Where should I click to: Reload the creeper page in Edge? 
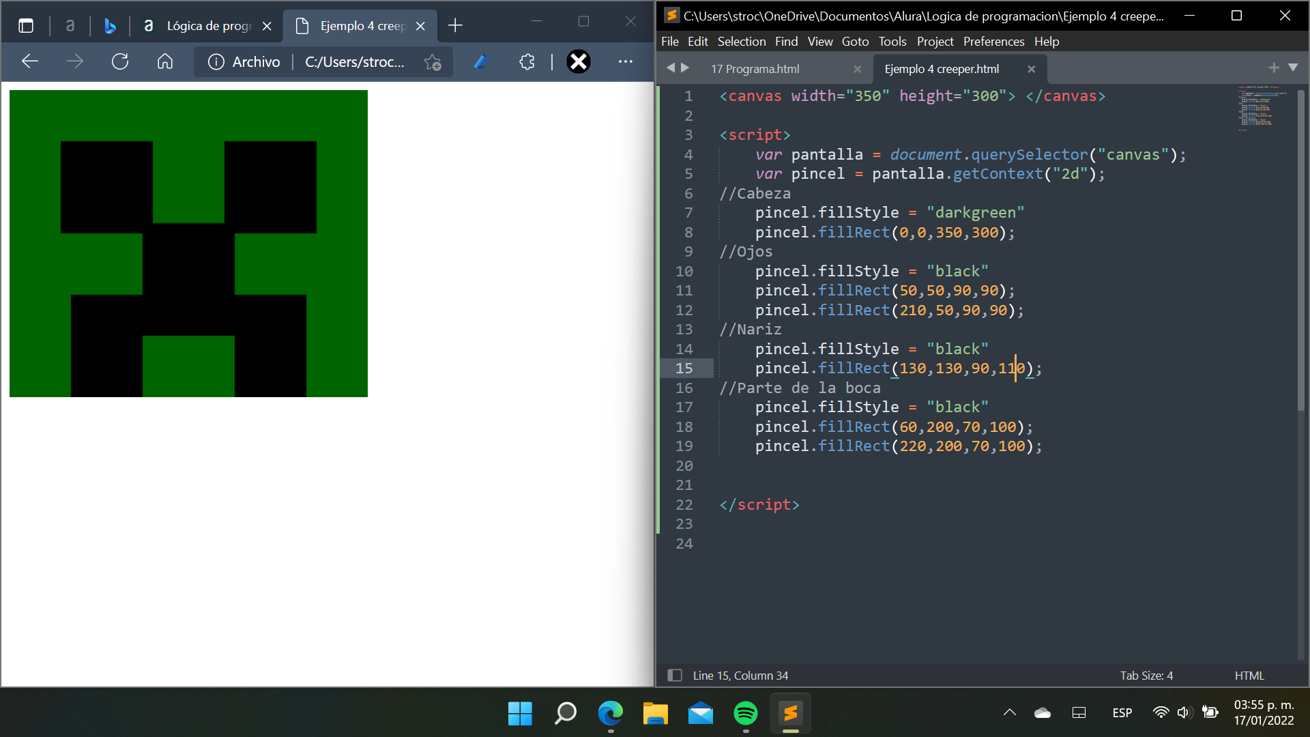(x=120, y=61)
